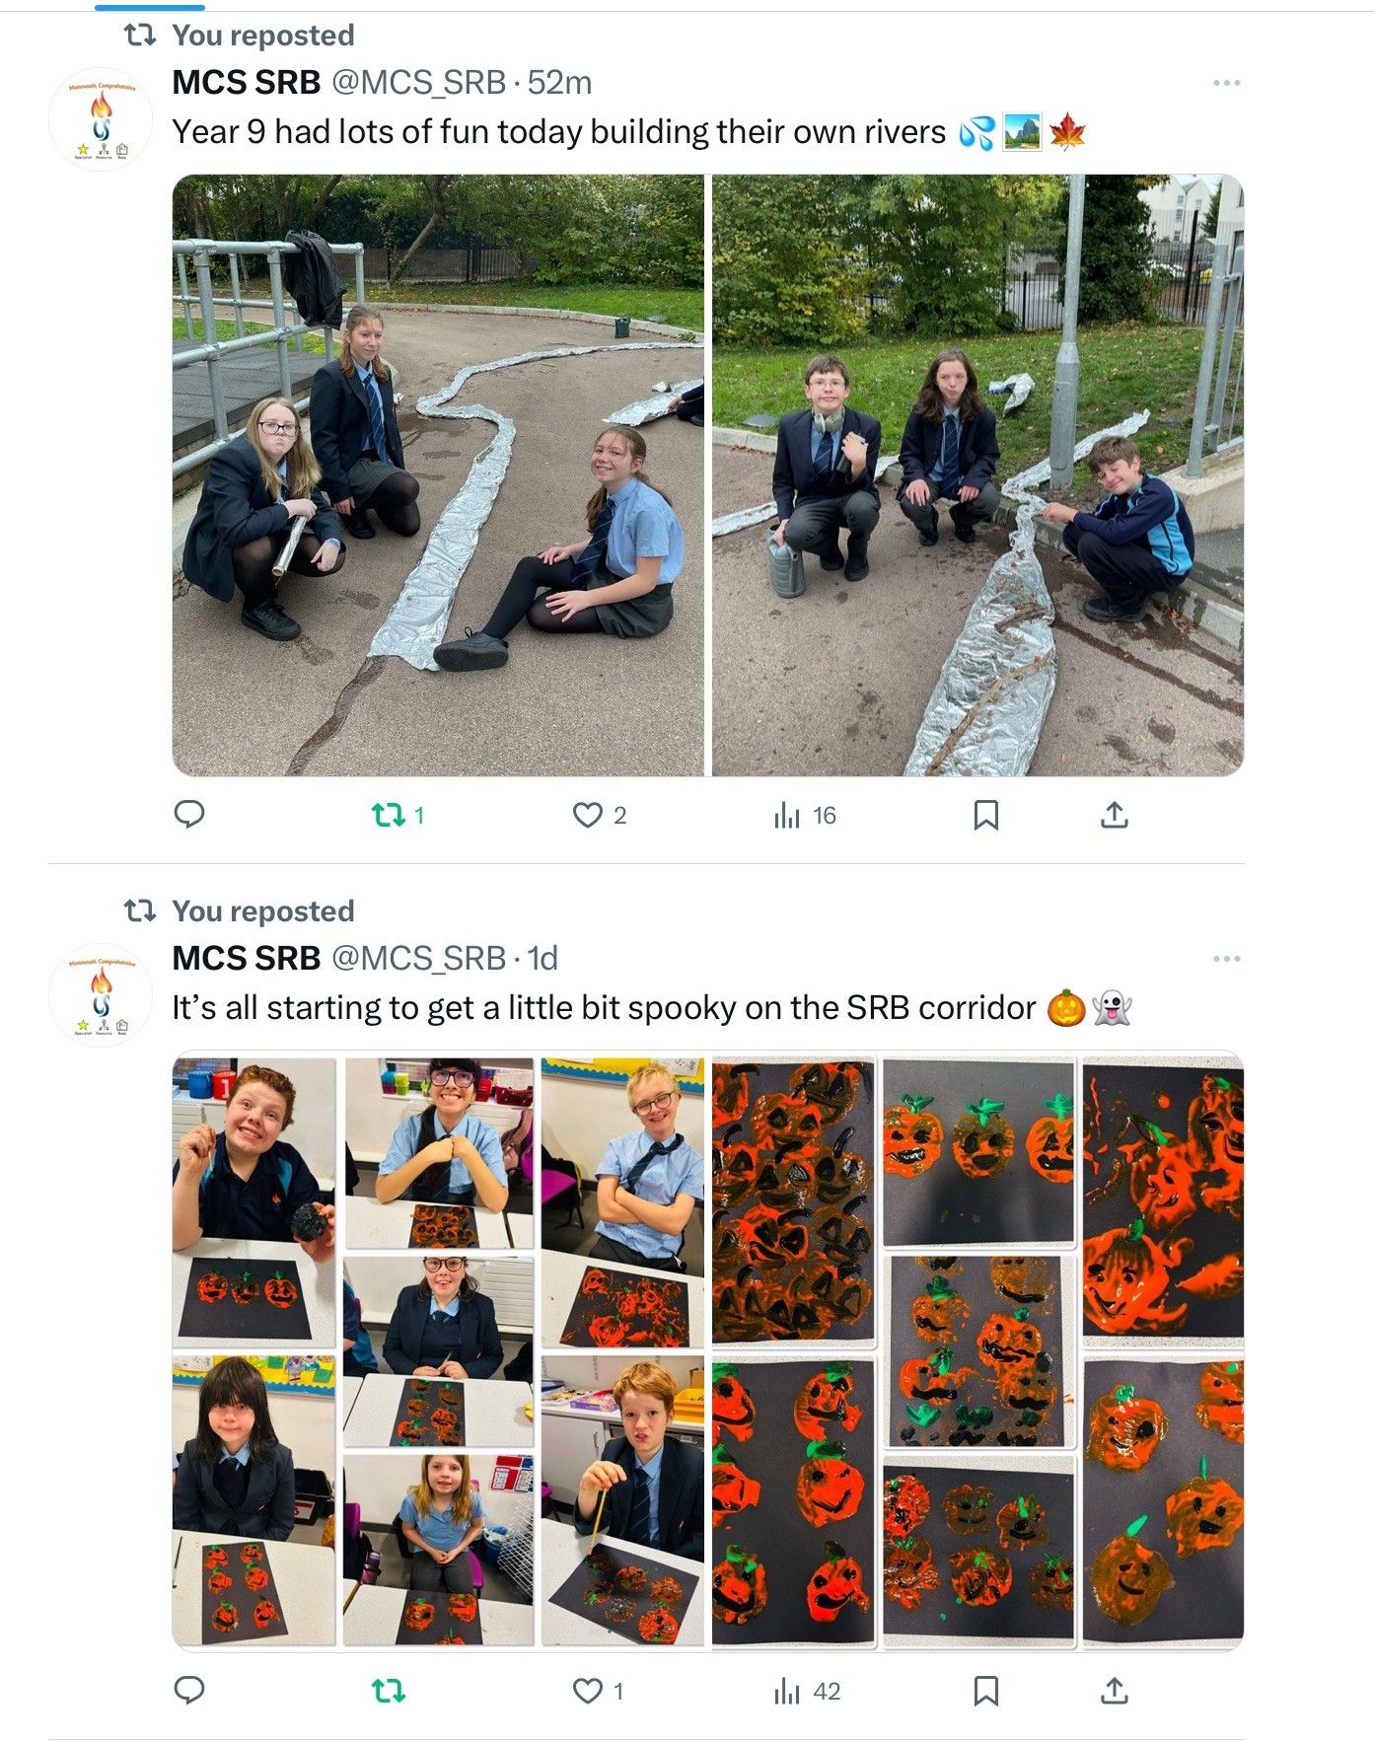Screen dimensions: 1374x1742
Task: Reply to the Year 9 rivers post
Action: (189, 815)
